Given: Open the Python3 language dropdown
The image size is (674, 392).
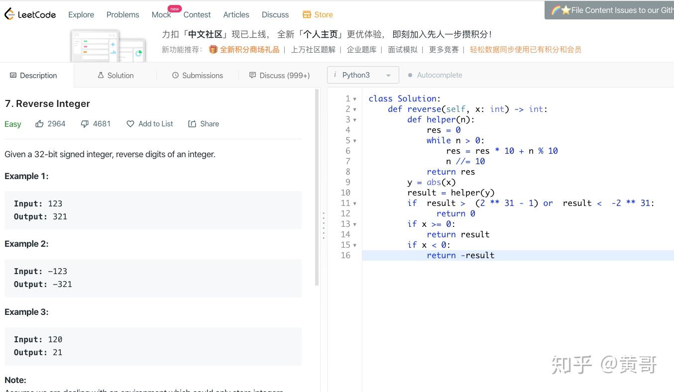Looking at the screenshot, I should [363, 75].
